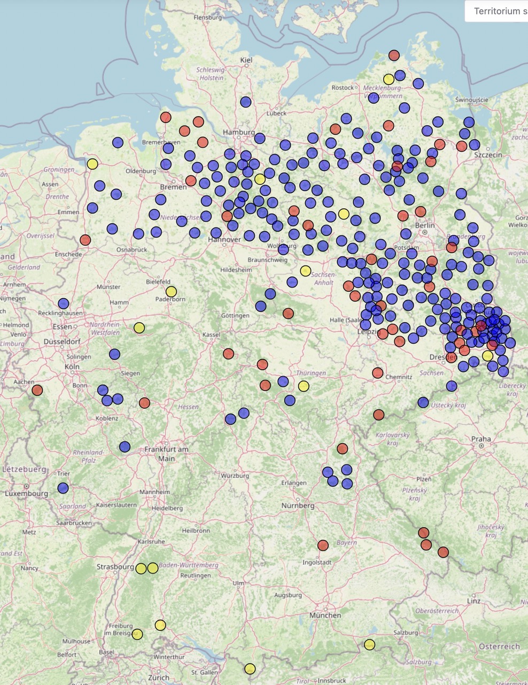Image resolution: width=528 pixels, height=685 pixels.
Task: Select the red marker southeast of Kassel
Action: pos(228,353)
